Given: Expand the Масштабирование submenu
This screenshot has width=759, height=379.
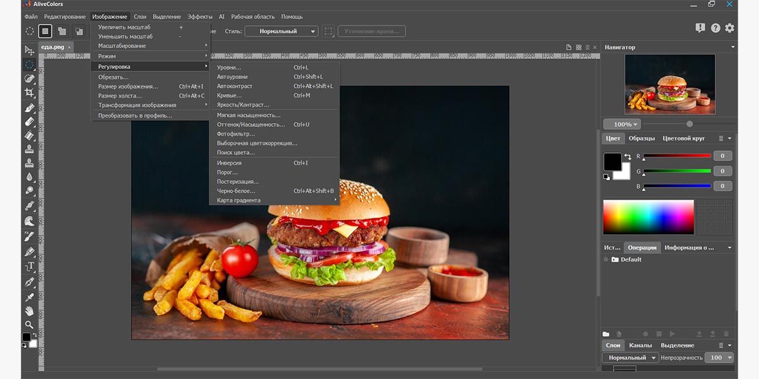Looking at the screenshot, I should [151, 45].
